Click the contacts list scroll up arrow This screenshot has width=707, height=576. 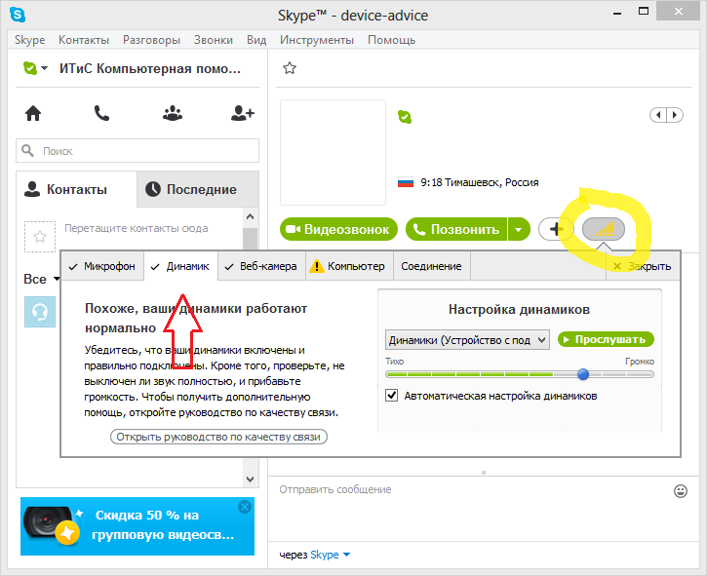click(251, 216)
